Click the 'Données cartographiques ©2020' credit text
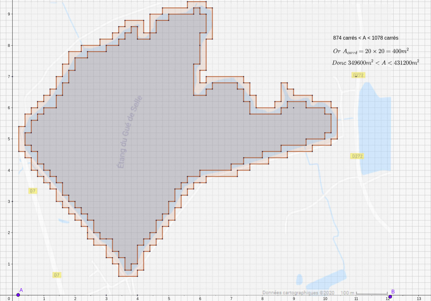The width and height of the screenshot is (431, 301). [x=299, y=293]
